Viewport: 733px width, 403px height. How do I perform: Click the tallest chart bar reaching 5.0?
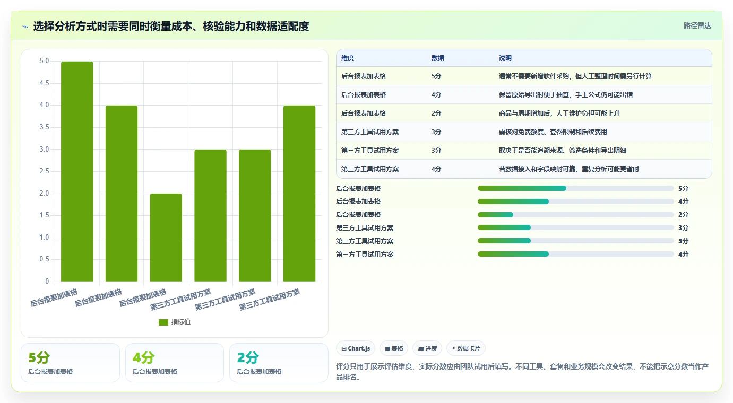[77, 171]
